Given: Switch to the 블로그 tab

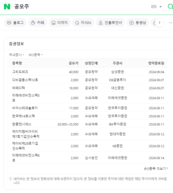Looking at the screenshot, I should coord(15,23).
